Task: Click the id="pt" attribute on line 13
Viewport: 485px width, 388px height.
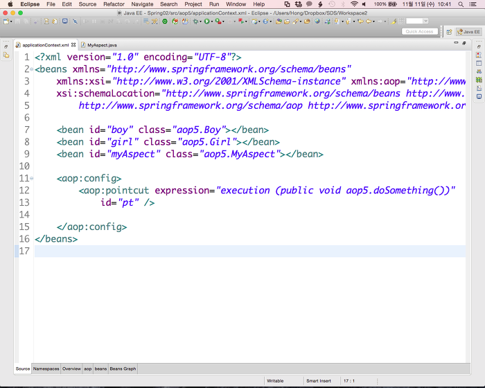Action: 120,203
